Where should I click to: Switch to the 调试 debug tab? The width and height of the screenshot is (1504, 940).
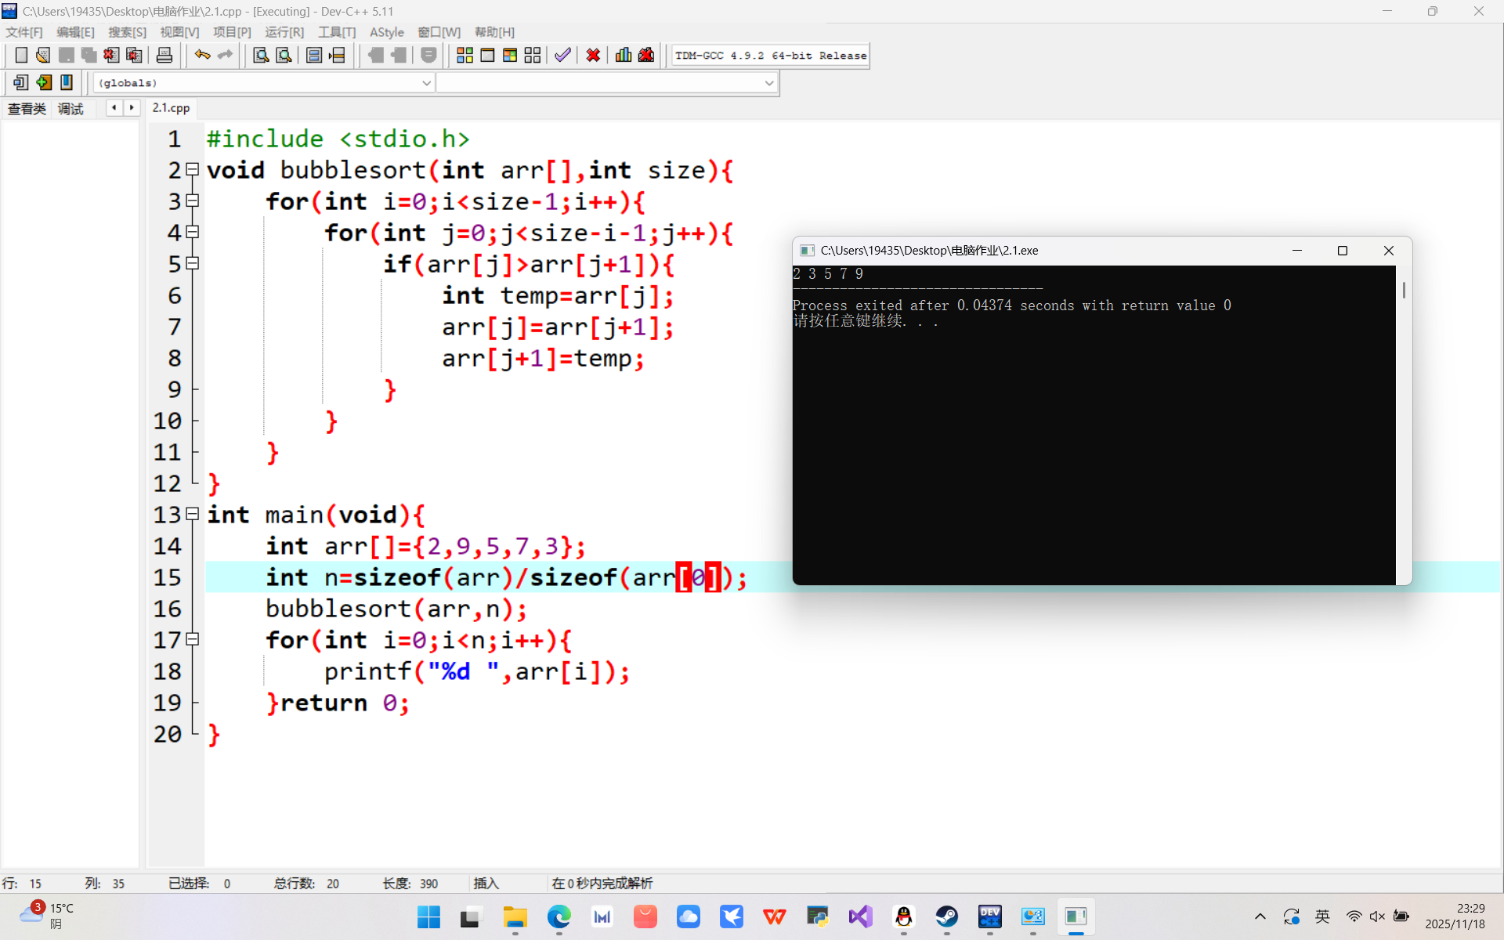[70, 109]
